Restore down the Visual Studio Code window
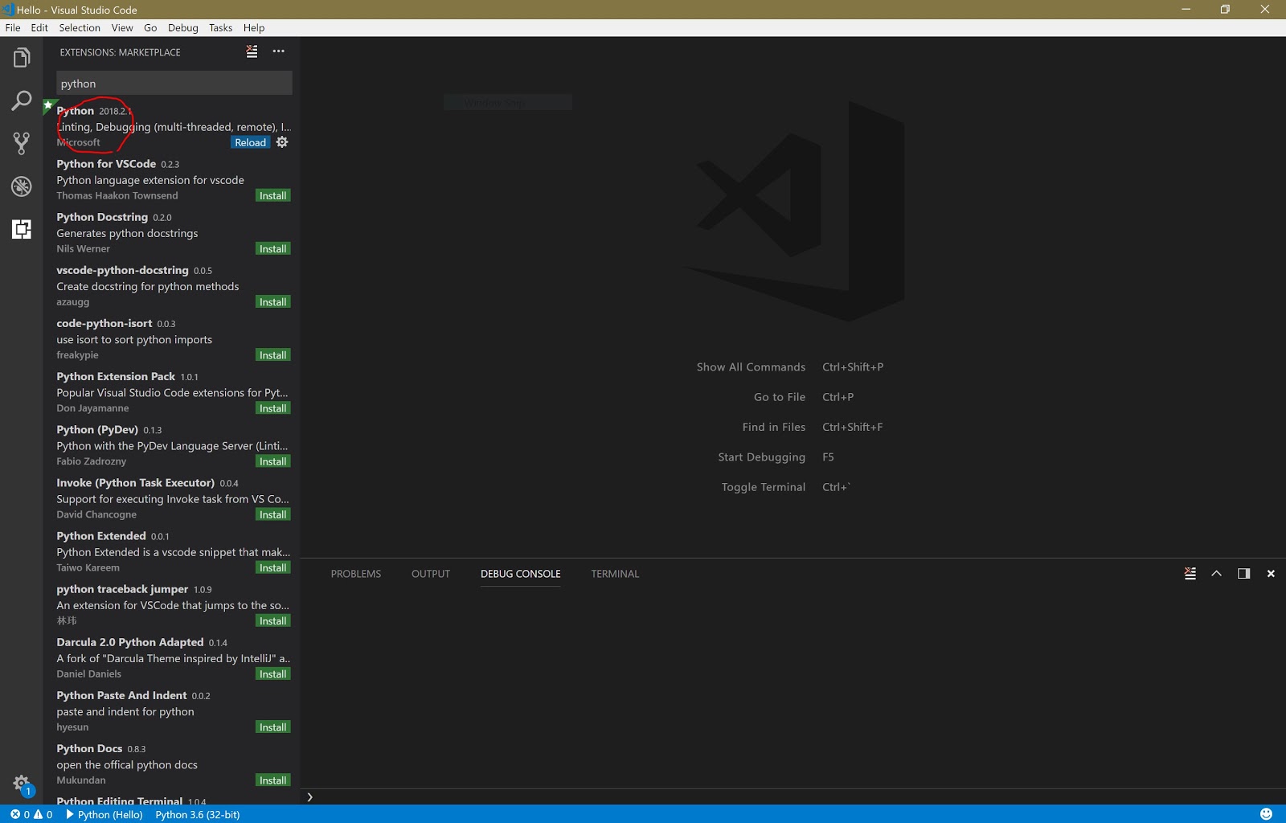Screen dimensions: 1286x823 point(1225,10)
